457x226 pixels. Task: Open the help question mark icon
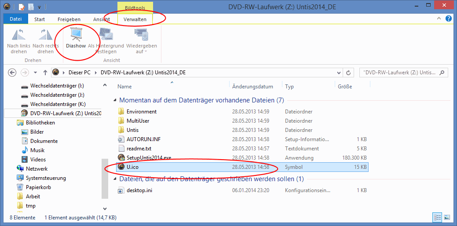pos(448,19)
